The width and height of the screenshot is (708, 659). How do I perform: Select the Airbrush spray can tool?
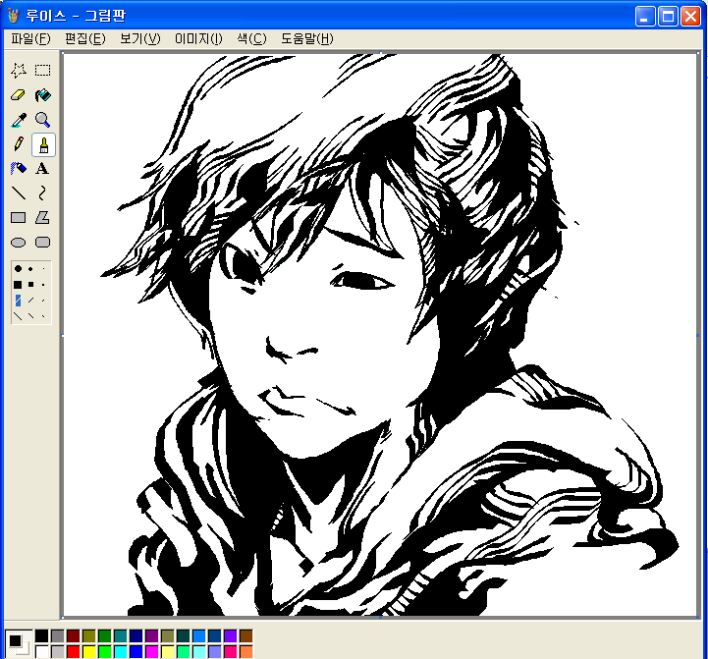point(18,169)
